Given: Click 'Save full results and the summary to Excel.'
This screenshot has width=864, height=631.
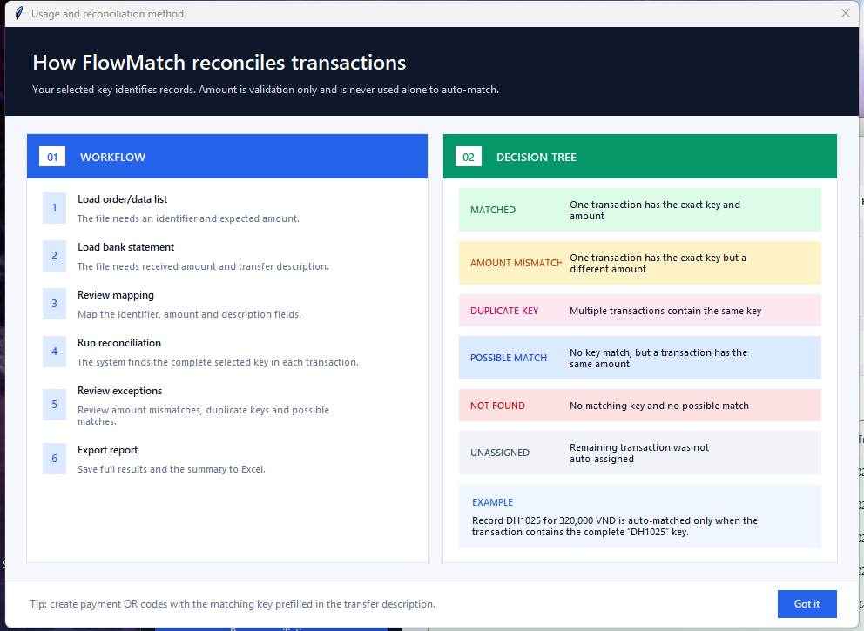Looking at the screenshot, I should tap(172, 469).
